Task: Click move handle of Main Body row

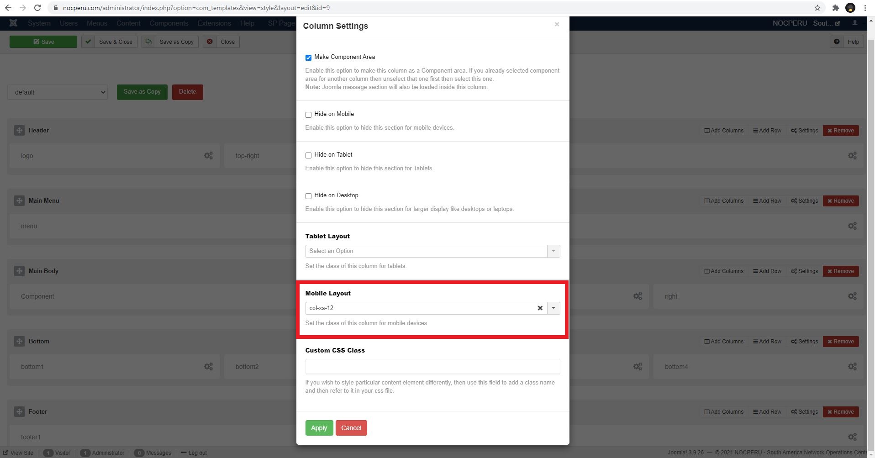Action: click(x=19, y=271)
